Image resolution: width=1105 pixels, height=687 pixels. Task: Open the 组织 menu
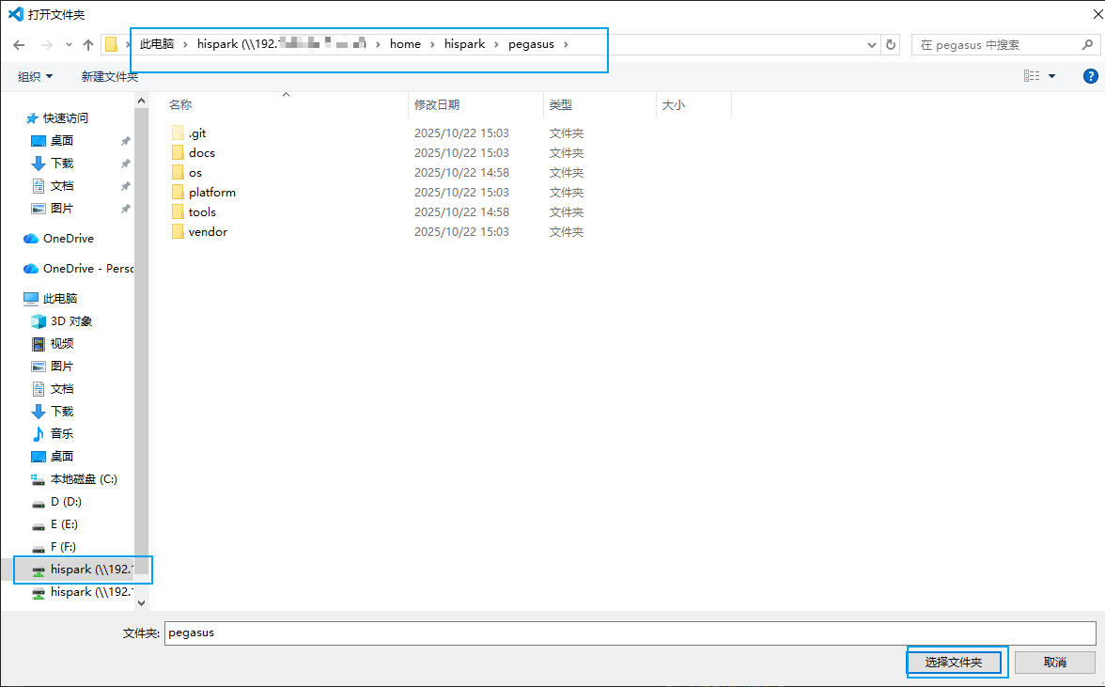tap(36, 76)
